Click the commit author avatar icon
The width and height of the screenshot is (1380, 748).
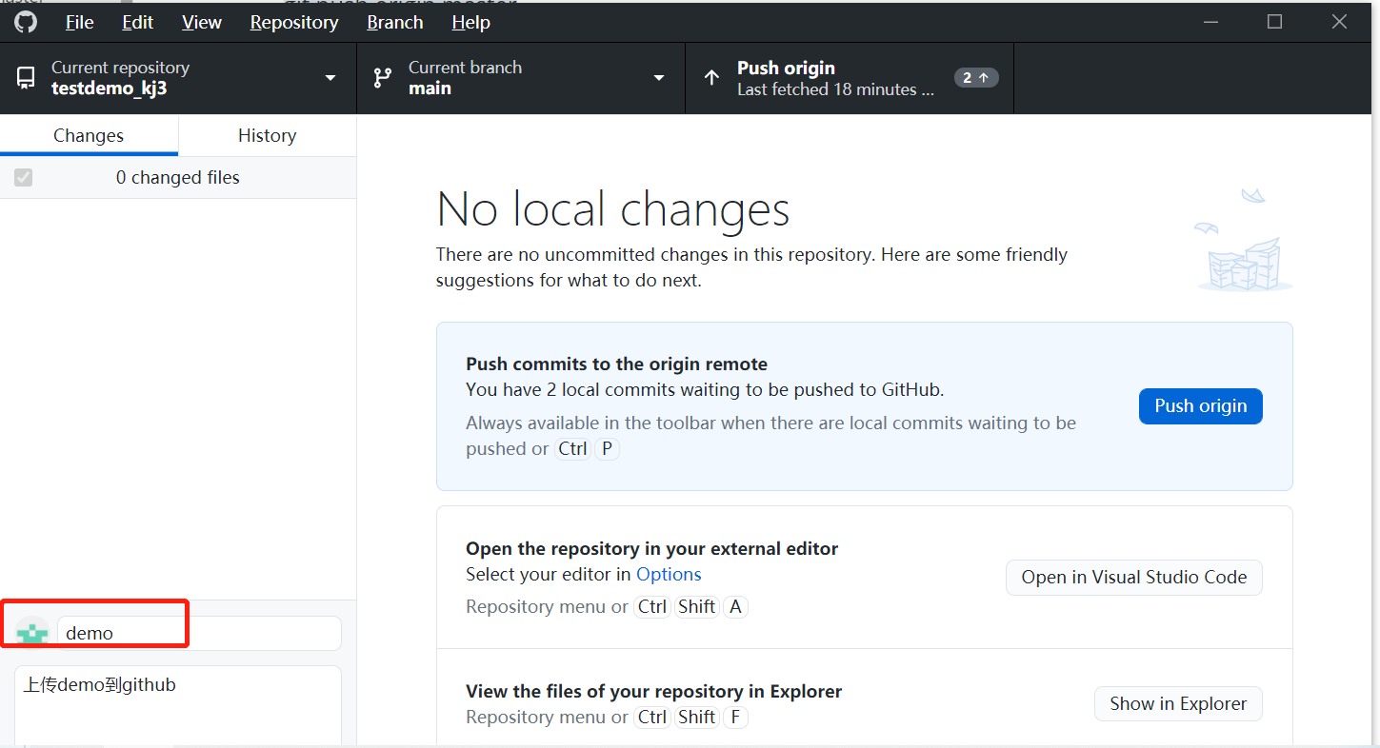point(32,633)
